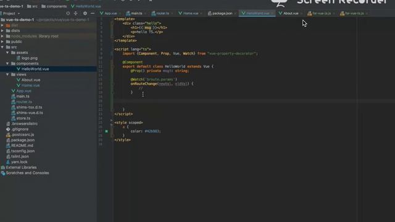Close the package.json editor tab
Image resolution: width=395 pixels, height=222 pixels.
(x=235, y=14)
